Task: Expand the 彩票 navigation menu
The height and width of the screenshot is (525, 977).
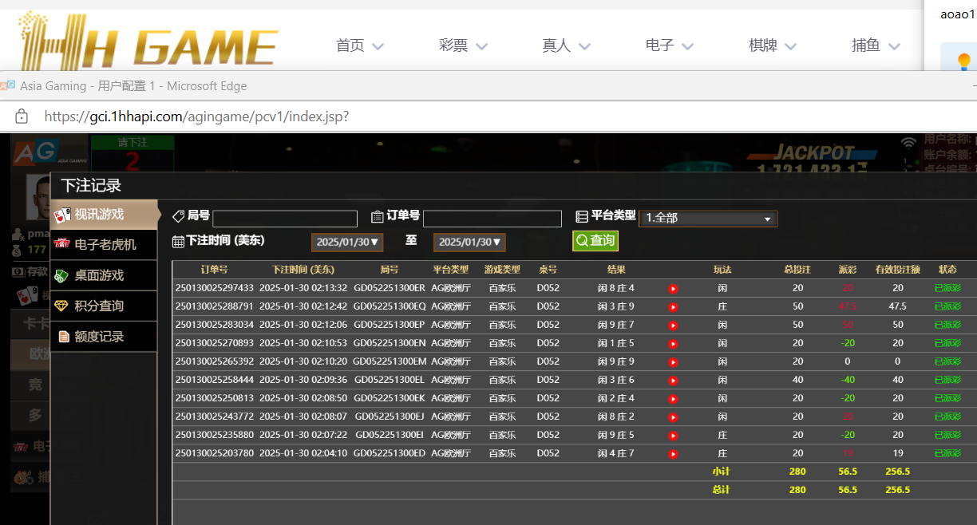Action: pos(463,46)
